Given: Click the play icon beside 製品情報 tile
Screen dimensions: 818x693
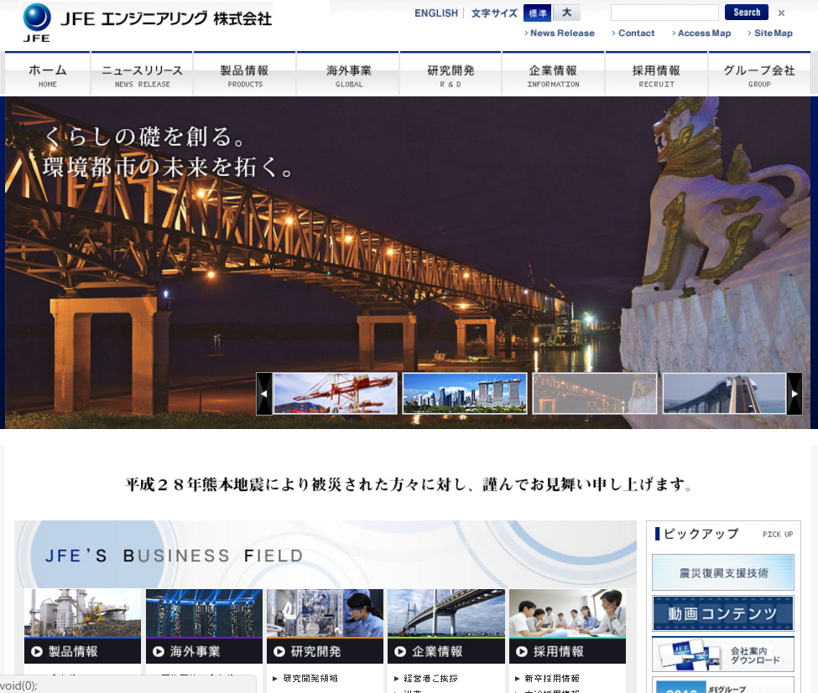Looking at the screenshot, I should pos(37,651).
